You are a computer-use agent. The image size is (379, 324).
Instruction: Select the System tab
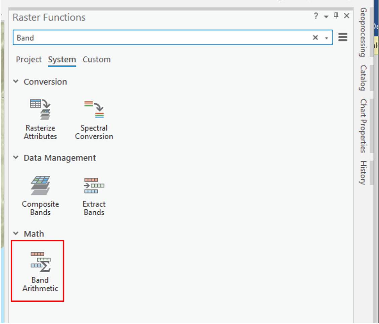click(62, 60)
